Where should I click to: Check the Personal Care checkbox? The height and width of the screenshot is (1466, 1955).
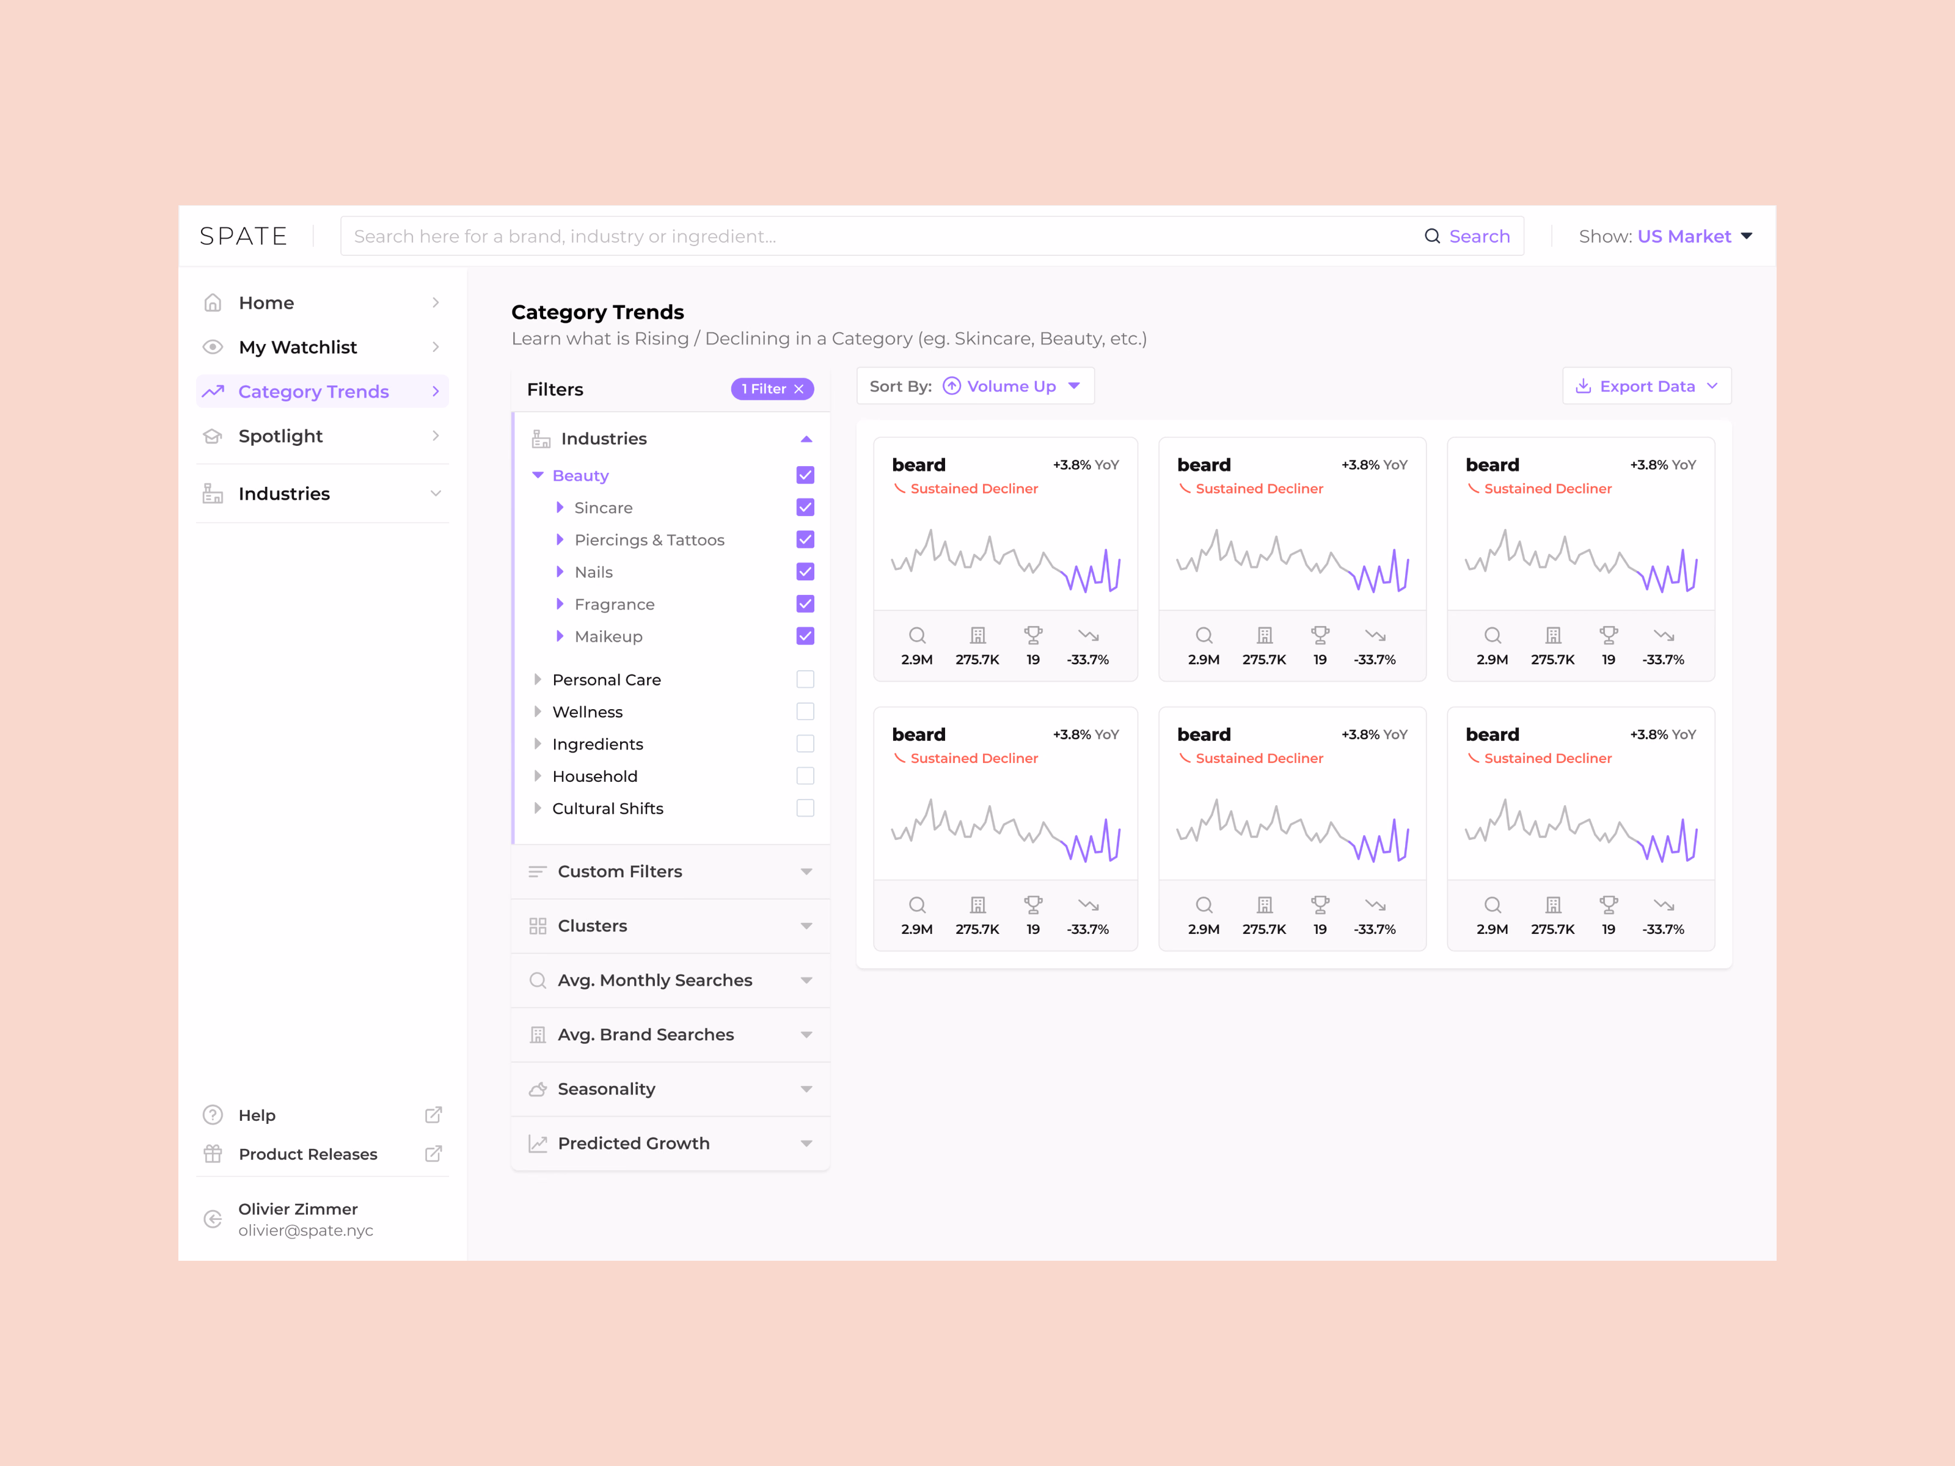coord(805,679)
